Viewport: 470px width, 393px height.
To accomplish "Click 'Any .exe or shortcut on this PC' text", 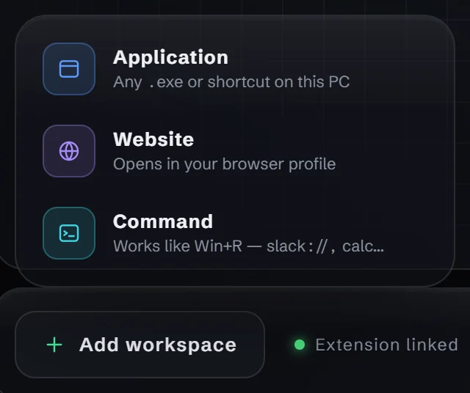I will pyautogui.click(x=231, y=82).
